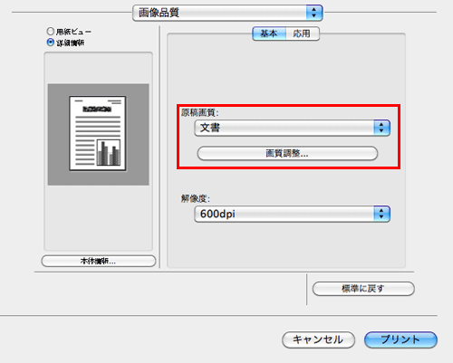The image size is (453, 363).
Task: Click the gray preview thumbnail area
Action: [x=98, y=134]
